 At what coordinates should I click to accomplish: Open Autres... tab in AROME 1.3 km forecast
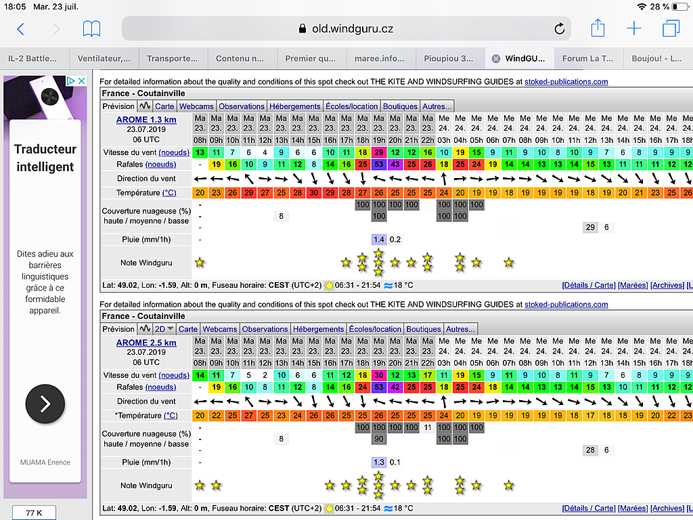(437, 106)
